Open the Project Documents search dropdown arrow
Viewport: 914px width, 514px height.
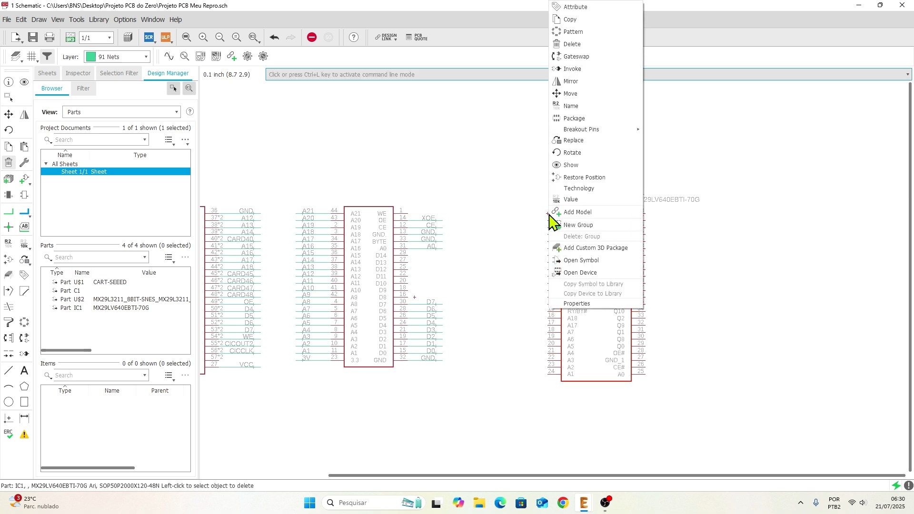pyautogui.click(x=145, y=140)
